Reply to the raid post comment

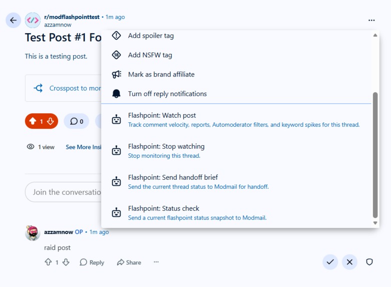[x=92, y=262]
